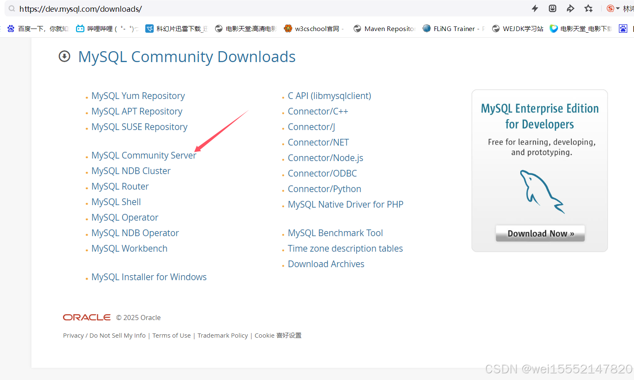The height and width of the screenshot is (380, 634).
Task: Click the last blue bookmark icon
Action: [x=623, y=29]
